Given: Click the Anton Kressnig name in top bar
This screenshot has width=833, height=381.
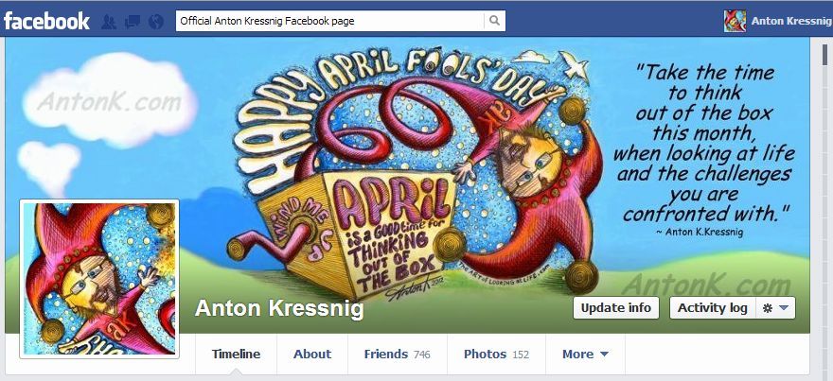Looking at the screenshot, I should 791,22.
